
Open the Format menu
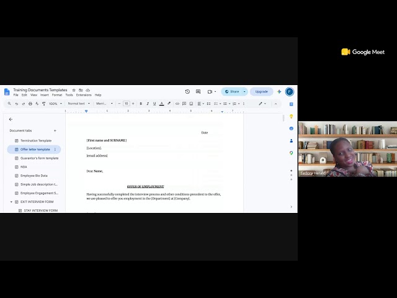pos(57,95)
